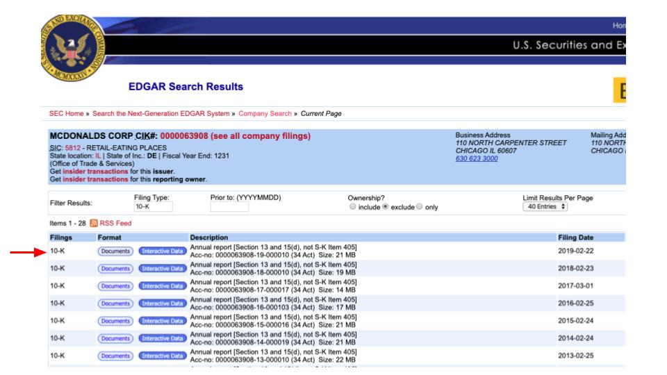Viewport: 667px width, 375px height.
Task: Open insider transactions for this issuer
Action: point(95,172)
